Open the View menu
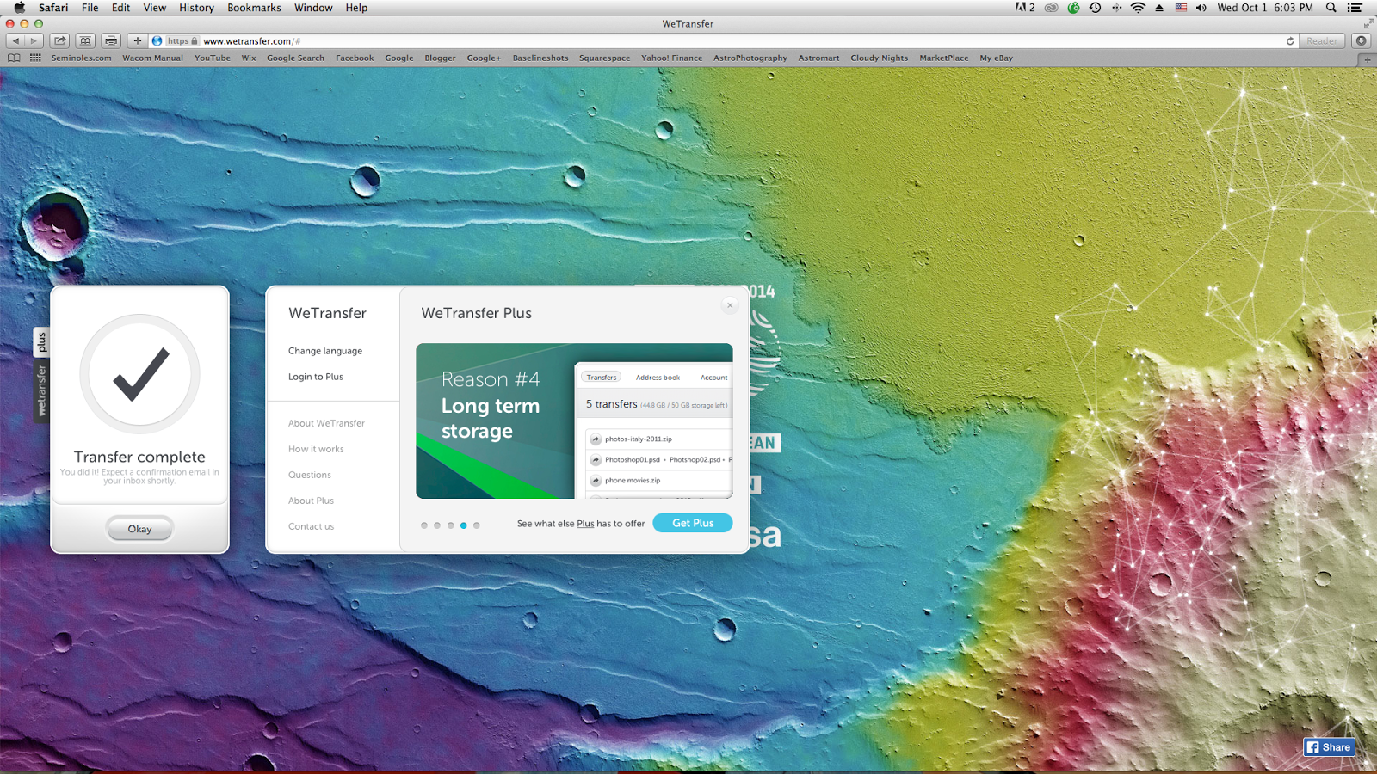This screenshot has height=774, width=1377. pos(155,8)
